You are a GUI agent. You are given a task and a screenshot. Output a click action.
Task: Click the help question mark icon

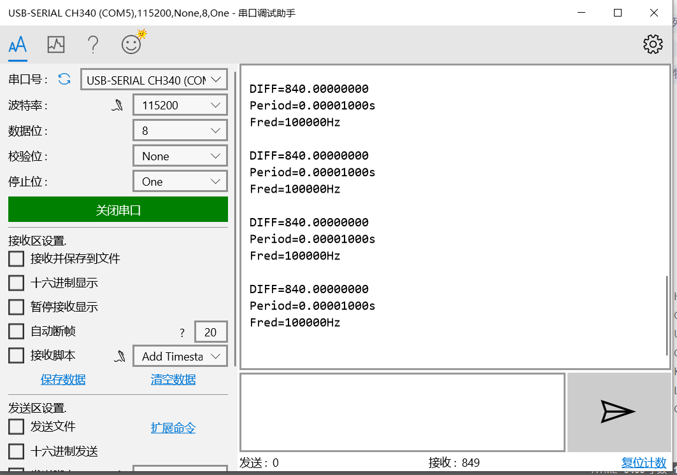93,44
